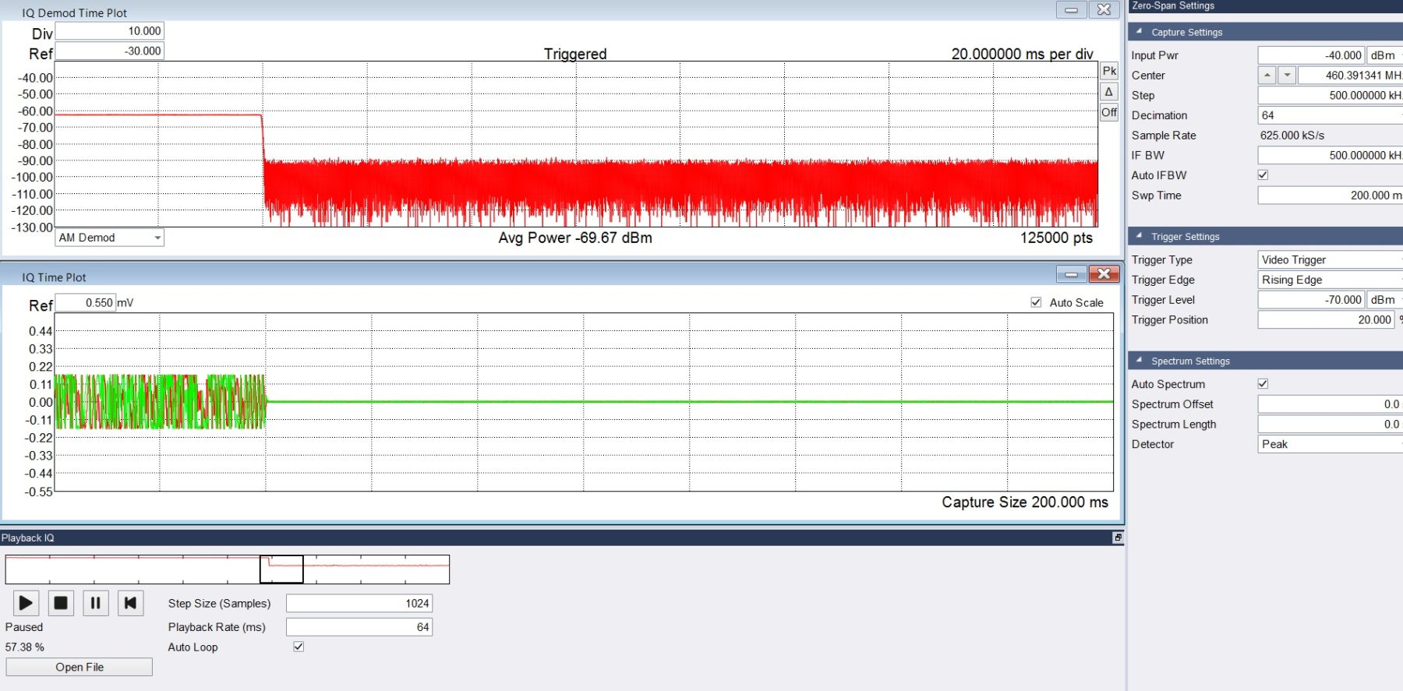Uncheck Auto Scale in IQ Time Plot

(1036, 302)
